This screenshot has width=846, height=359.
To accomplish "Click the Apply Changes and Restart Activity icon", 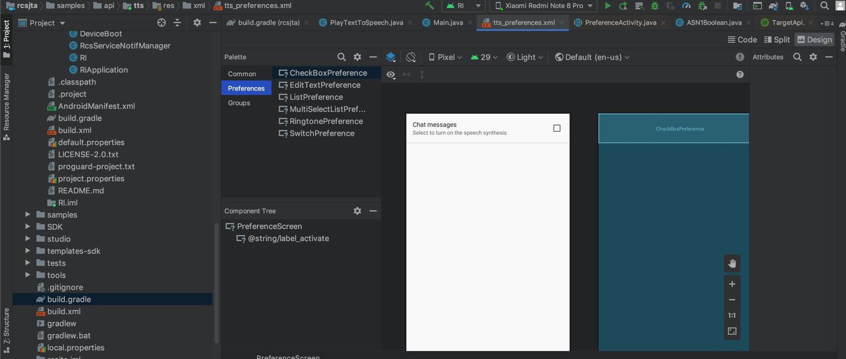I will click(623, 5).
